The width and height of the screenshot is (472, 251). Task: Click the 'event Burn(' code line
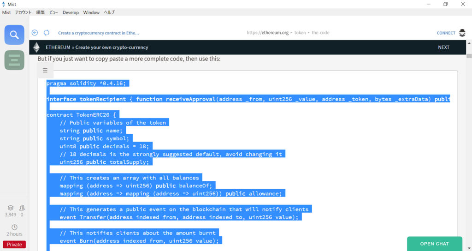(x=139, y=241)
